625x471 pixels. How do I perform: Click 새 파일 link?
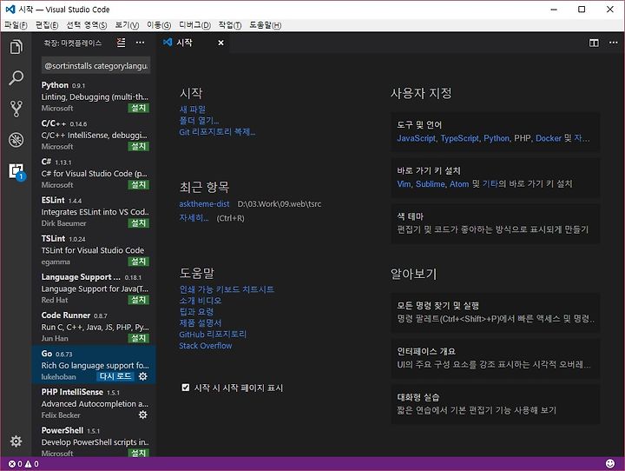pos(193,109)
